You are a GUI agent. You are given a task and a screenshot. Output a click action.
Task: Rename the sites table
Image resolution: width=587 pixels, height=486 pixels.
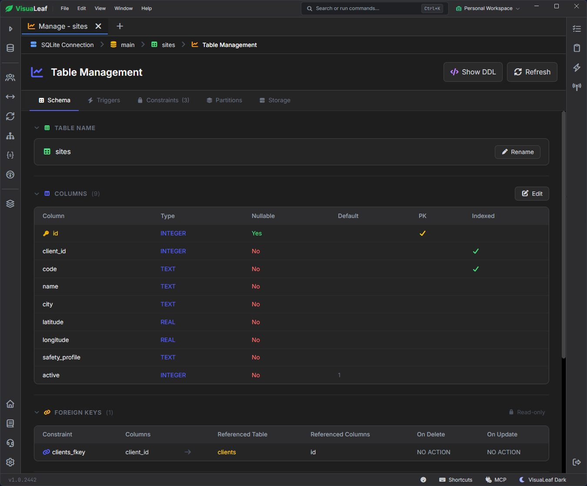(517, 152)
